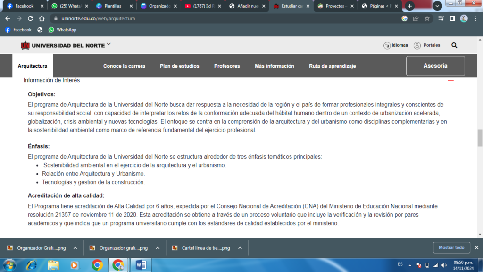Click the share page icon in address bar
The height and width of the screenshot is (272, 483).
click(416, 18)
